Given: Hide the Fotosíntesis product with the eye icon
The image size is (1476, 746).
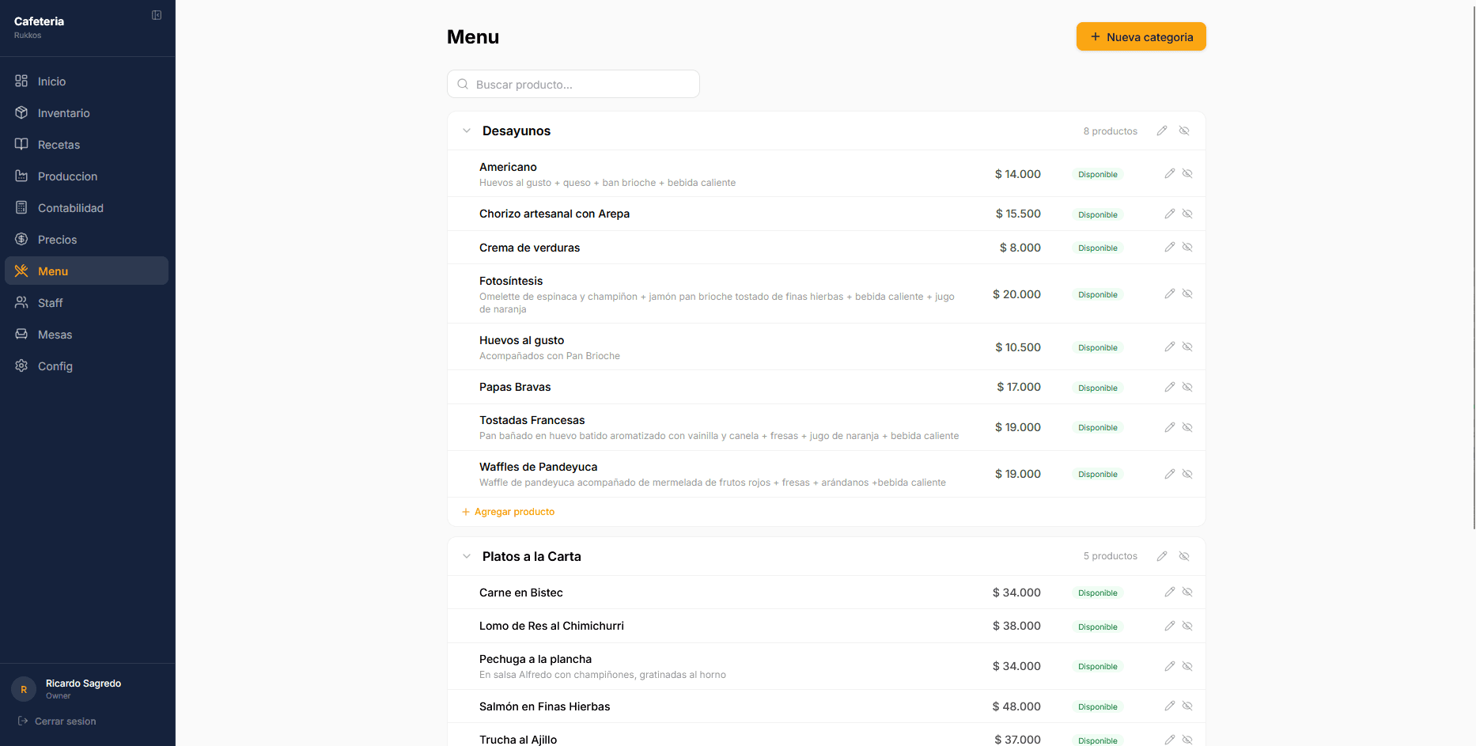Looking at the screenshot, I should [x=1187, y=293].
